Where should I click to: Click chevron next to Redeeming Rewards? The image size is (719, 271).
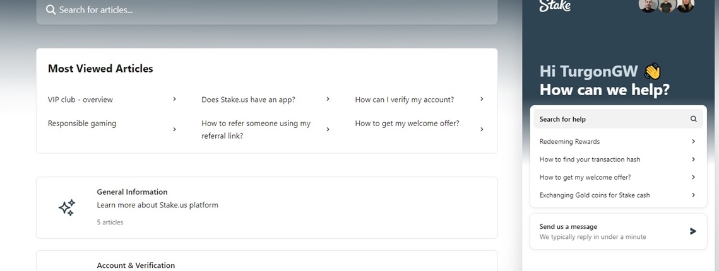(x=693, y=141)
